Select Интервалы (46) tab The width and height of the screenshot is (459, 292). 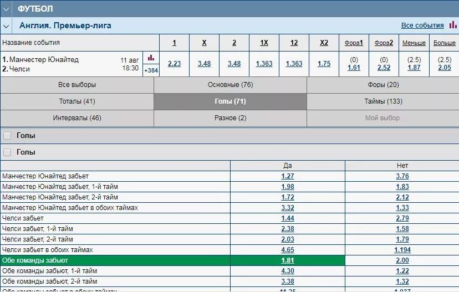click(77, 118)
